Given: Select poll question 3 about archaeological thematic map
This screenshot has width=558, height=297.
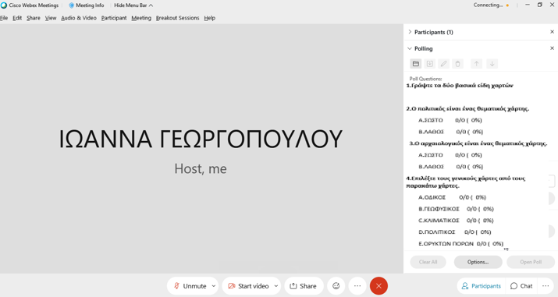Looking at the screenshot, I should [x=478, y=143].
